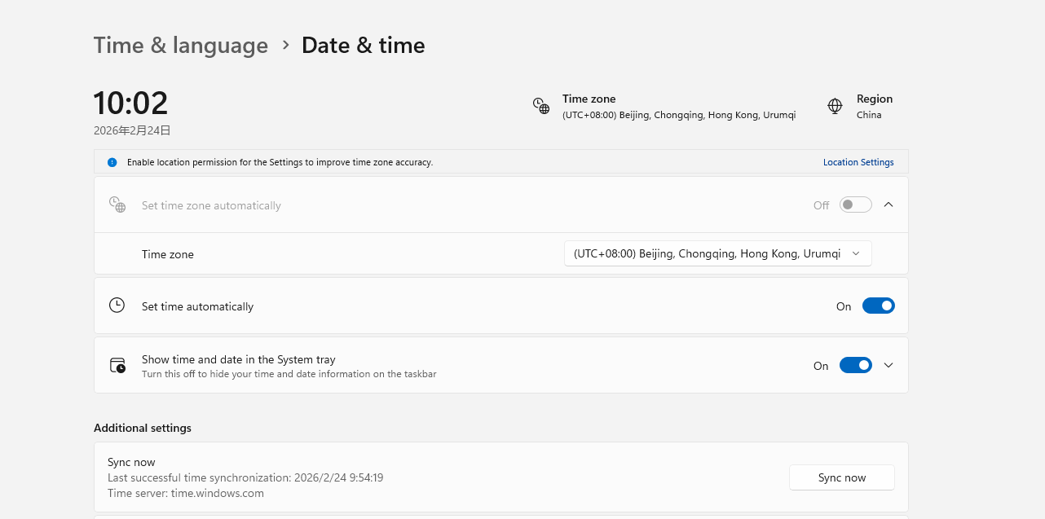1045x519 pixels.
Task: Click the large 10:02 current time display
Action: click(x=130, y=103)
